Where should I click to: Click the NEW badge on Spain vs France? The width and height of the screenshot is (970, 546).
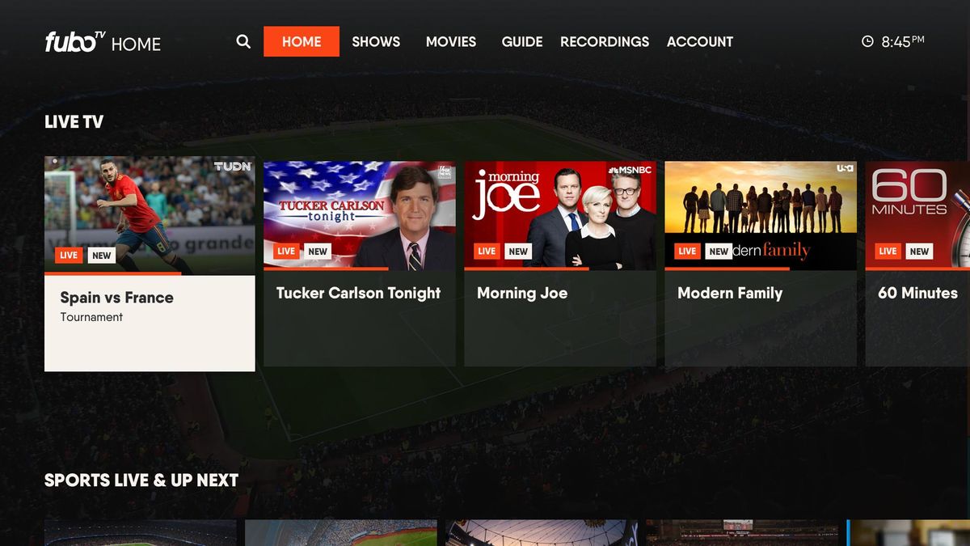click(x=101, y=256)
